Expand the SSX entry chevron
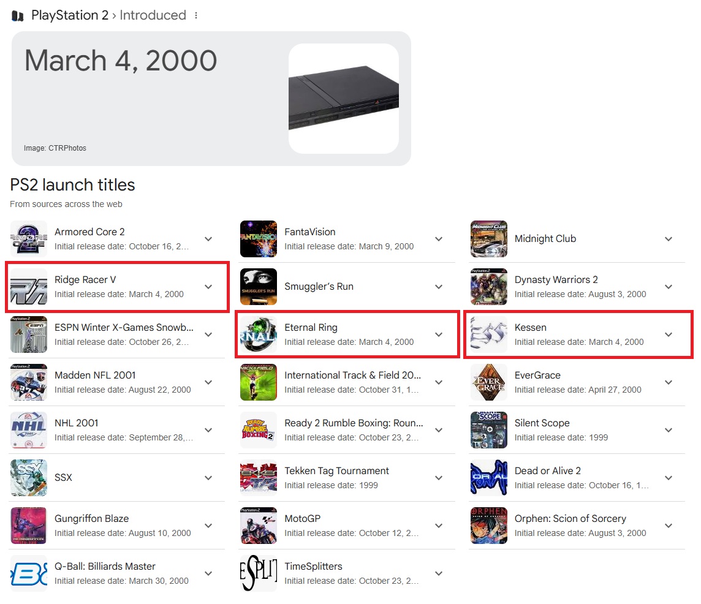The height and width of the screenshot is (604, 701). click(x=208, y=478)
